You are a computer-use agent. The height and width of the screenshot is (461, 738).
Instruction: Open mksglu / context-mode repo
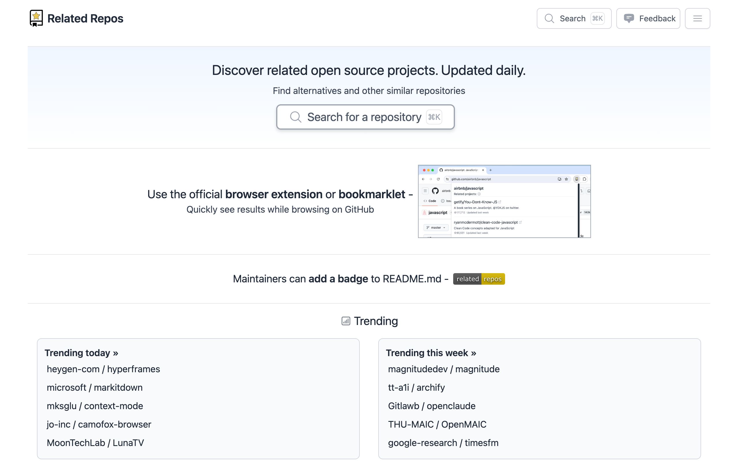pyautogui.click(x=95, y=406)
